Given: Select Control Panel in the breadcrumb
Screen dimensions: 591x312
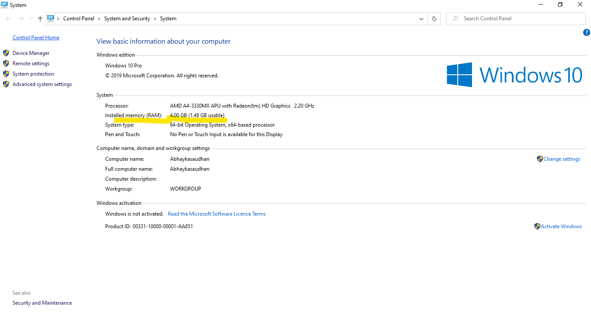Looking at the screenshot, I should pyautogui.click(x=79, y=19).
